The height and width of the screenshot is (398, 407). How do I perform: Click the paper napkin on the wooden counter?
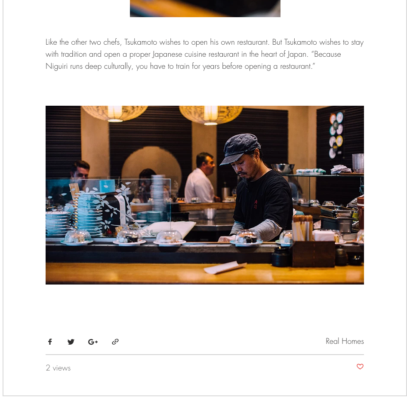point(225,267)
